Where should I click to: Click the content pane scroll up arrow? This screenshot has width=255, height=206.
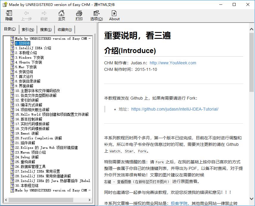pos(251,29)
